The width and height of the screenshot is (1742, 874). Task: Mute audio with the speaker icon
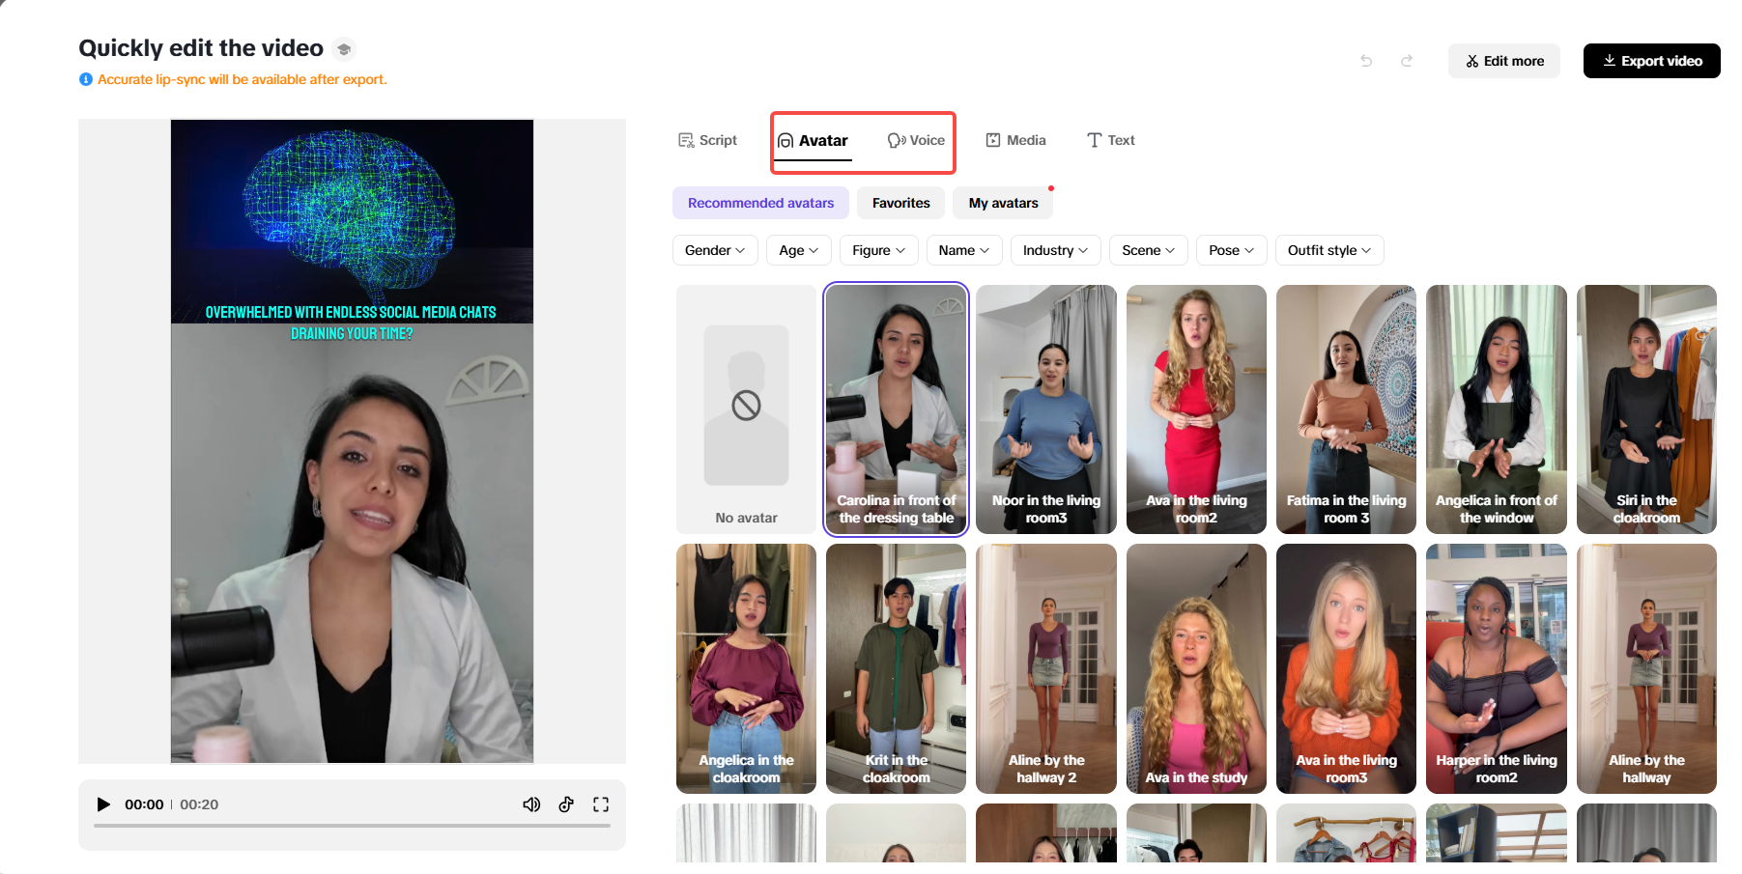point(531,804)
